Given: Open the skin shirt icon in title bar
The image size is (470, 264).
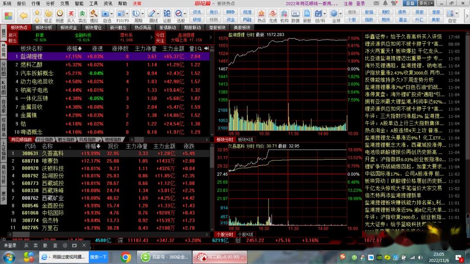Looking at the screenshot, I should point(394,3).
